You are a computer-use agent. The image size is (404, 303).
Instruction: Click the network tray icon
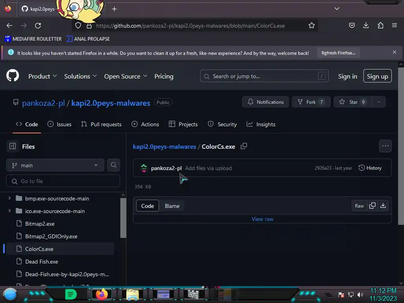pos(351,294)
